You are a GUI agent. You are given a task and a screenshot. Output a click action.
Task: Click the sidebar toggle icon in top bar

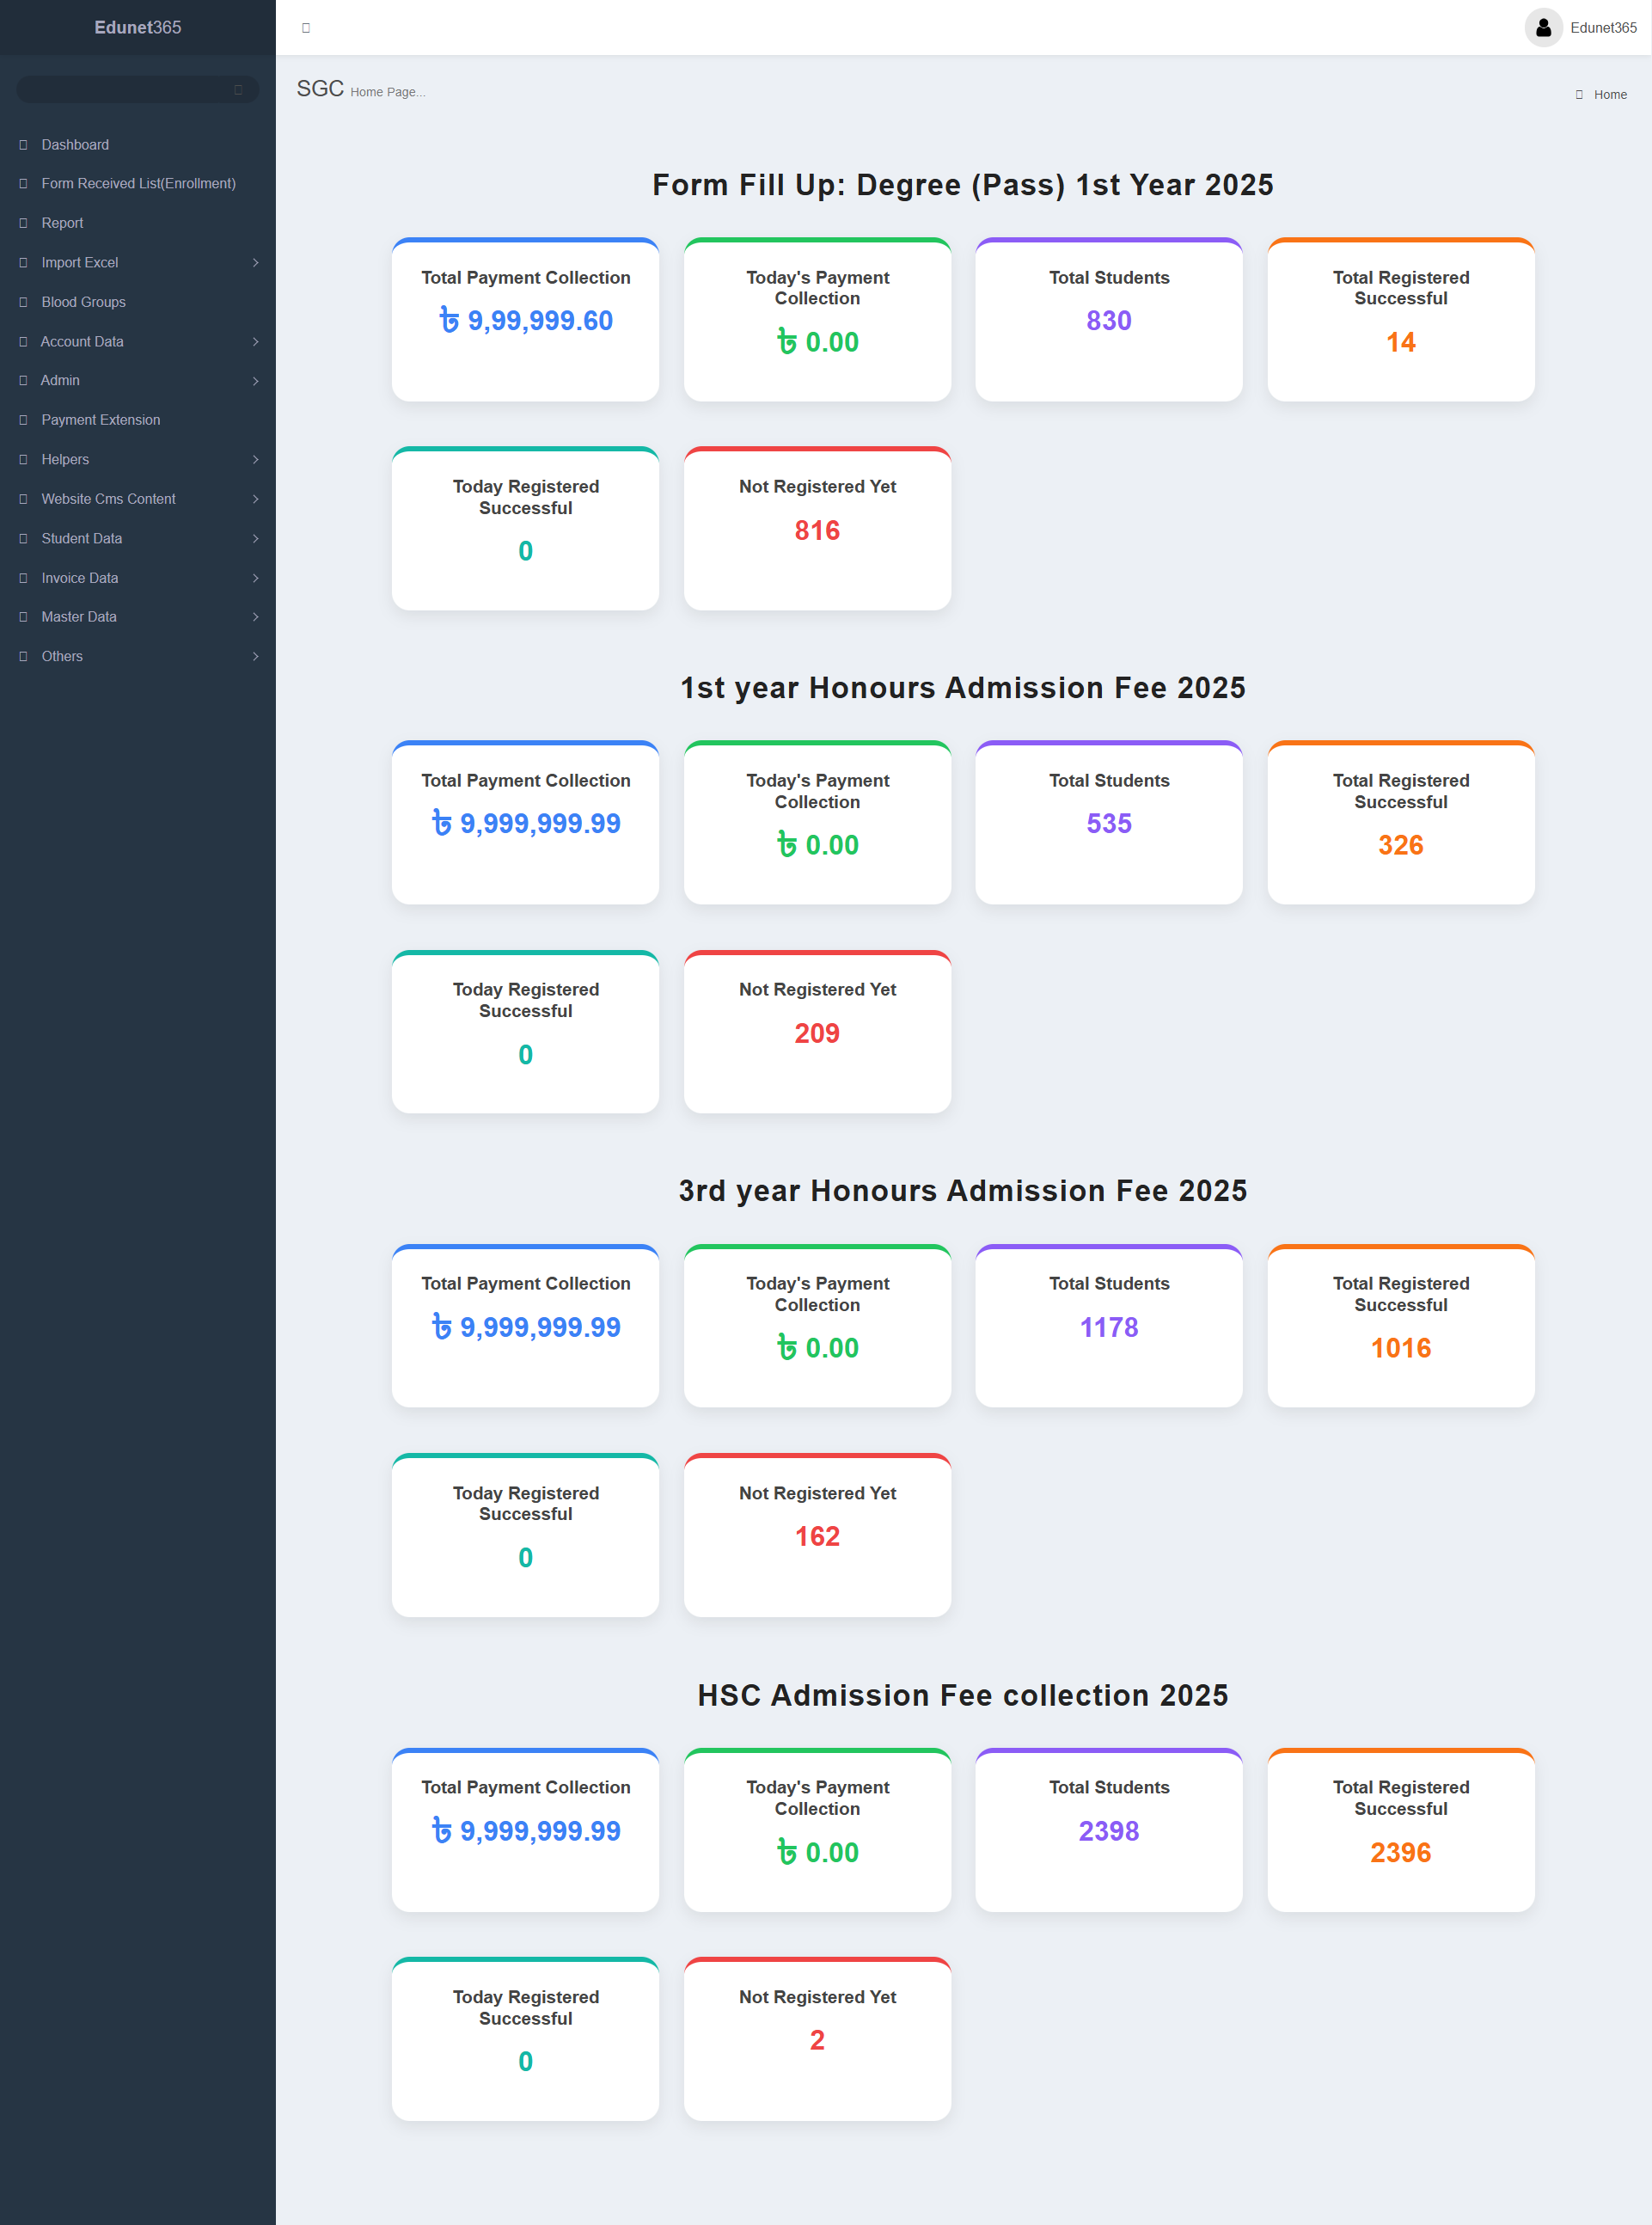coord(306,28)
